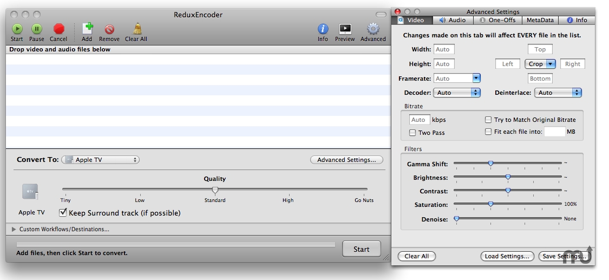Click the toolbar toggle pill in ReduxEncoder title bar
This screenshot has height=280, width=609.
tap(381, 15)
